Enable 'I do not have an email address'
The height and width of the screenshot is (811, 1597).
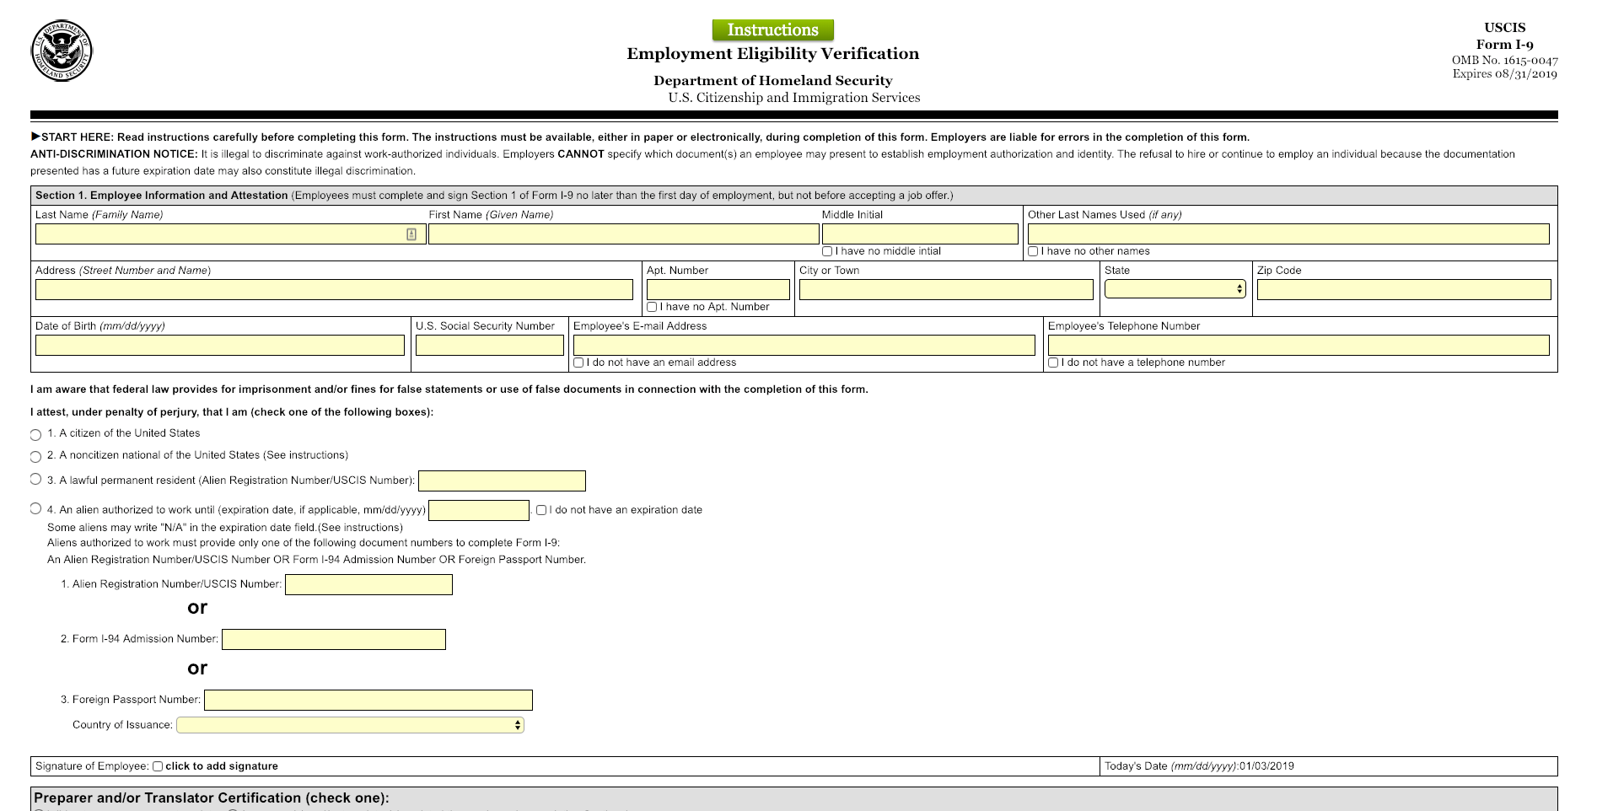point(578,363)
